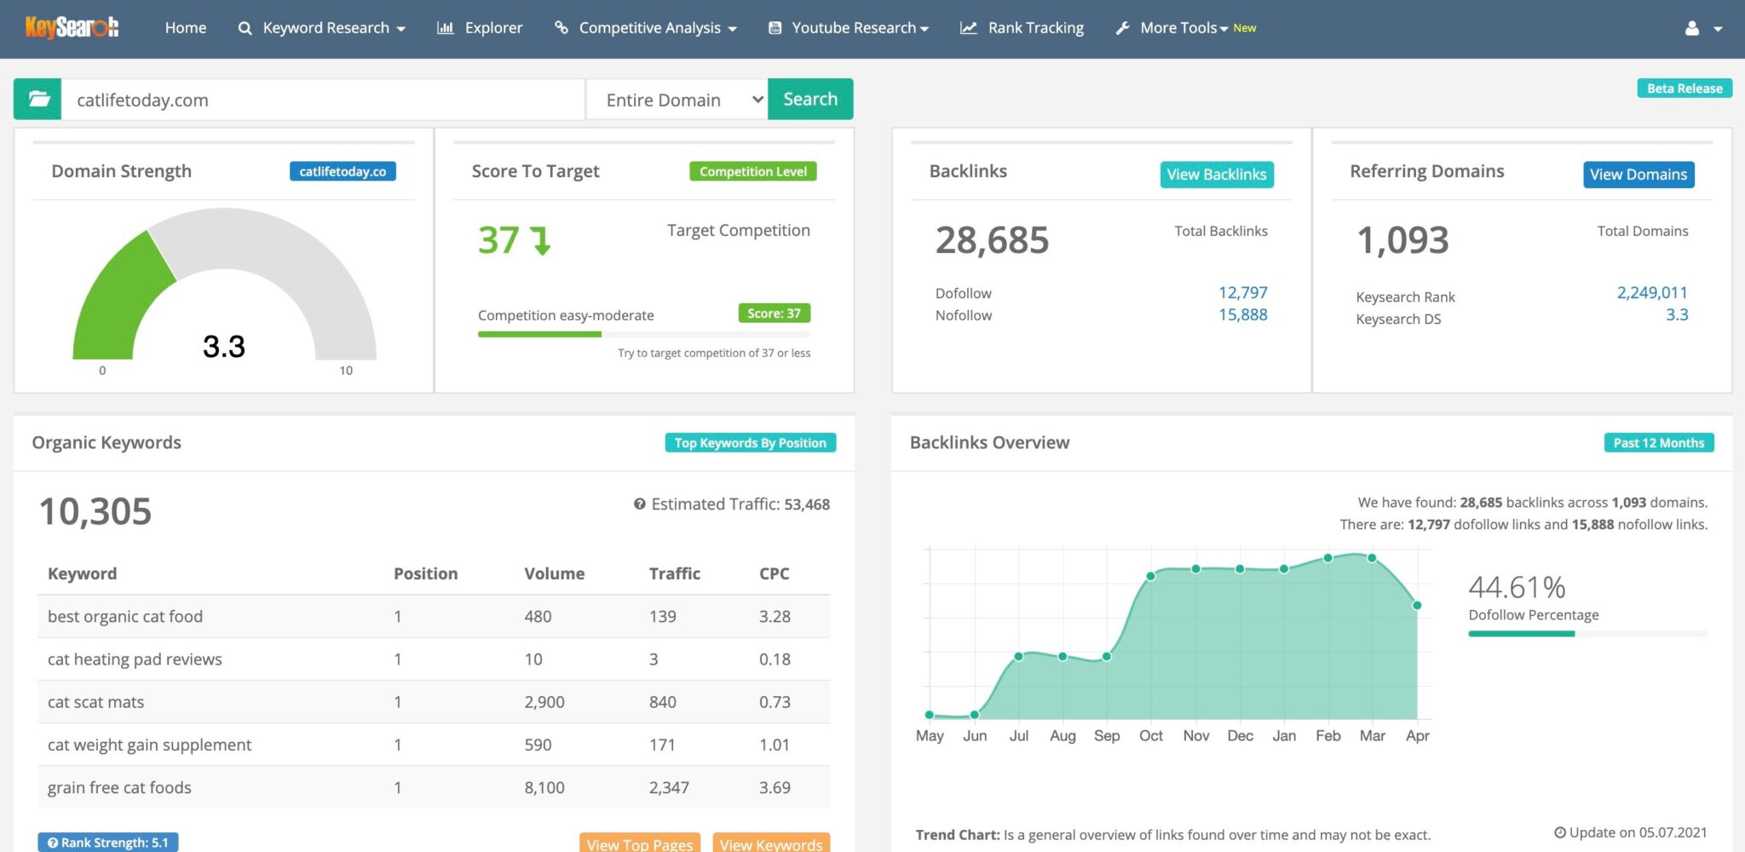Click the magnifier icon beside Keyword Research
1745x852 pixels.
[x=245, y=28]
